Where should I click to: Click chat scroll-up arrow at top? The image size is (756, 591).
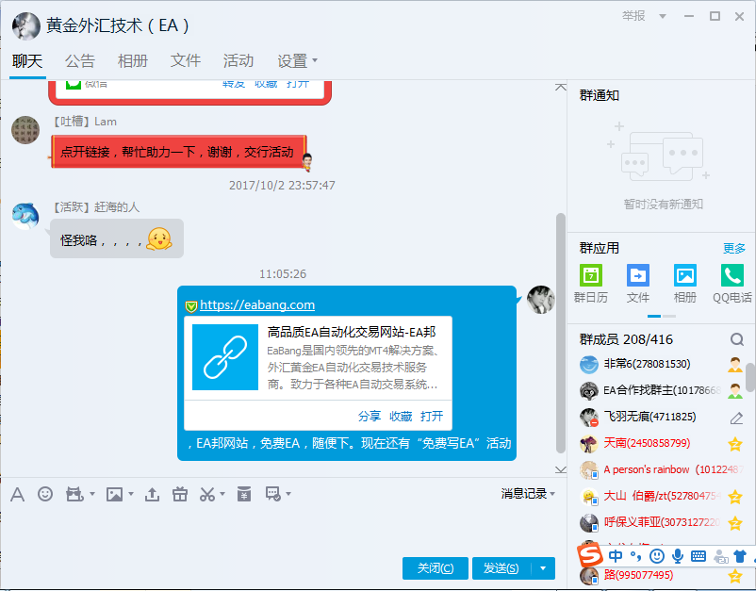(x=560, y=88)
